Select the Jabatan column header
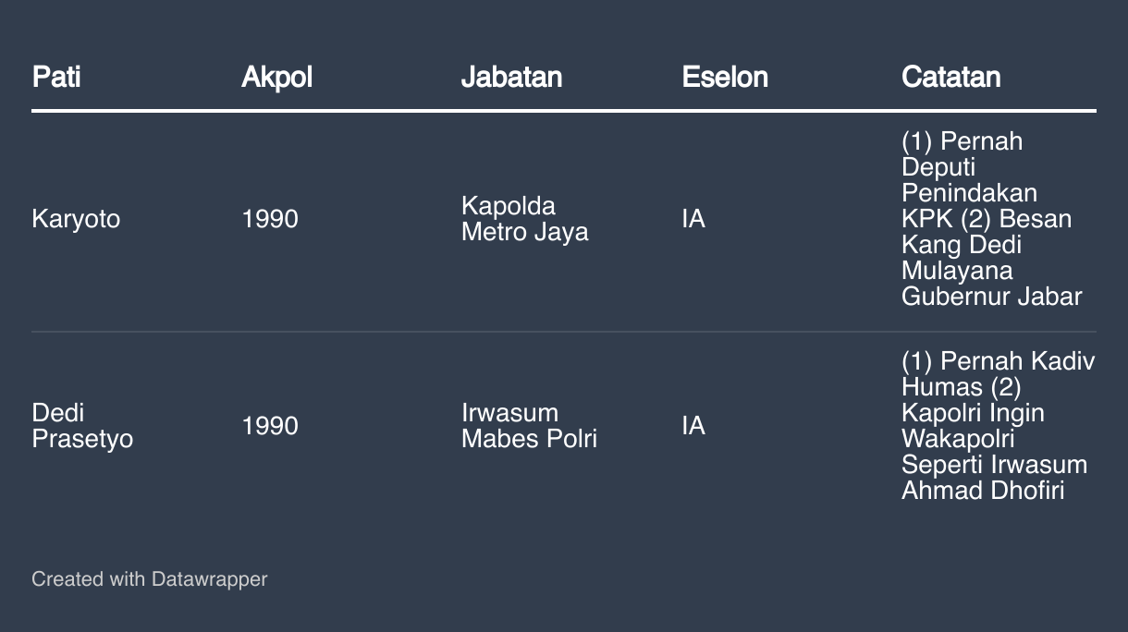The height and width of the screenshot is (632, 1128). pyautogui.click(x=511, y=77)
